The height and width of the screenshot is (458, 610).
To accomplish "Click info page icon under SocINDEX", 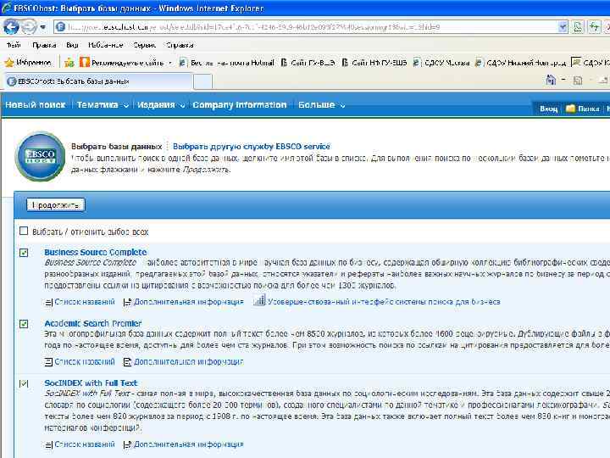I will point(127,444).
